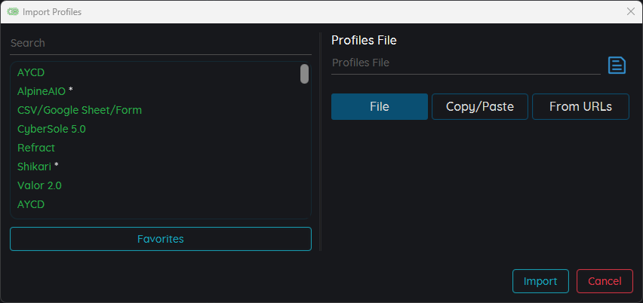Screen dimensions: 643x303
Task: Switch to the Copy/Paste tab
Action: click(480, 107)
